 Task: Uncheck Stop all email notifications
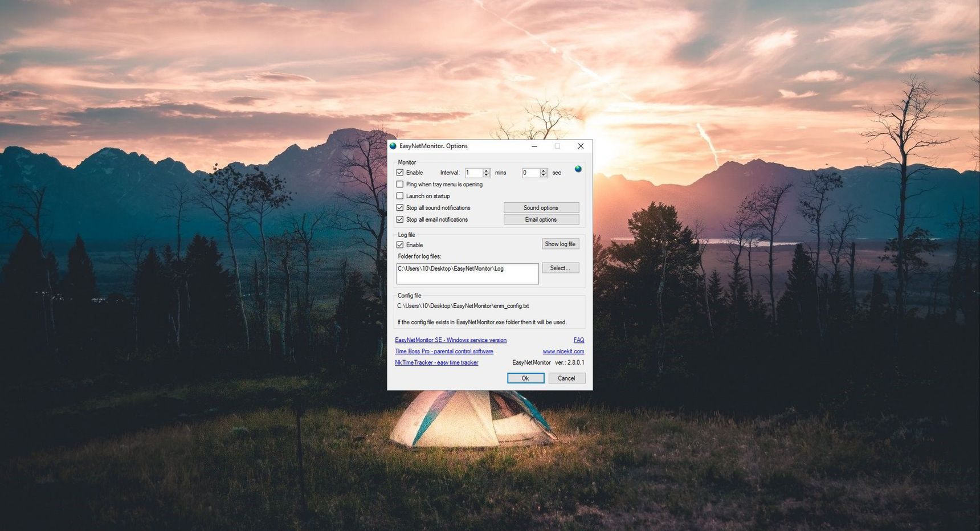[400, 219]
